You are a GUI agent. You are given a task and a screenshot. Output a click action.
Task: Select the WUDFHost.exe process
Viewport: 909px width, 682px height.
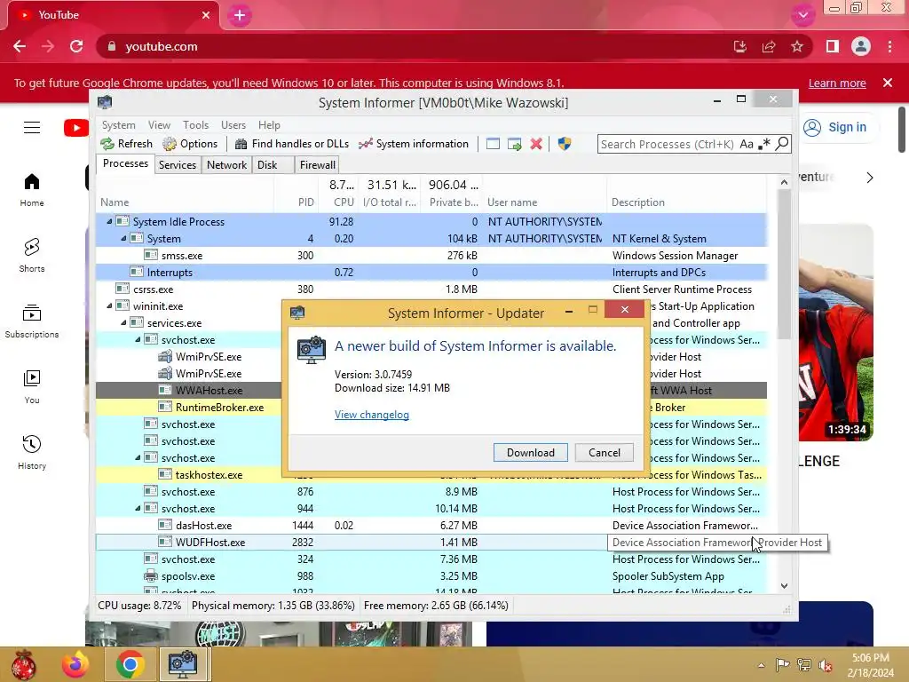(x=431, y=542)
